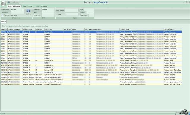Click the Улица column header
This screenshot has height=115, width=190.
78,30
